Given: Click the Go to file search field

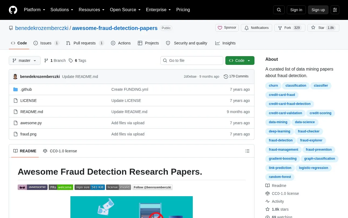Looking at the screenshot, I should pos(192,60).
